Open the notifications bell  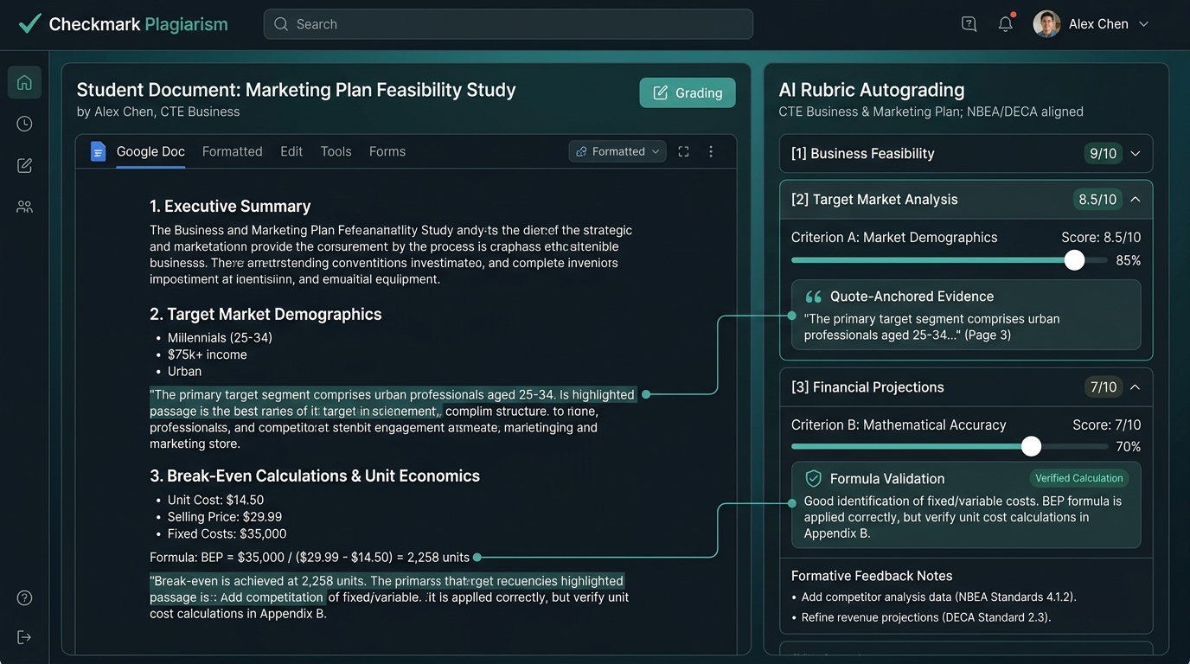click(x=1005, y=24)
